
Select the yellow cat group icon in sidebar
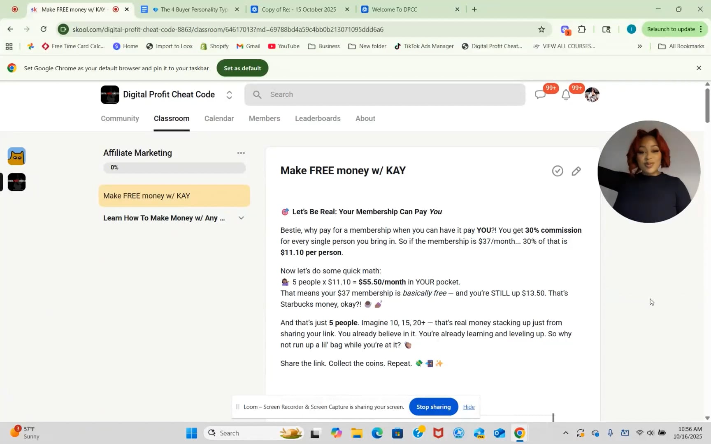tap(16, 156)
